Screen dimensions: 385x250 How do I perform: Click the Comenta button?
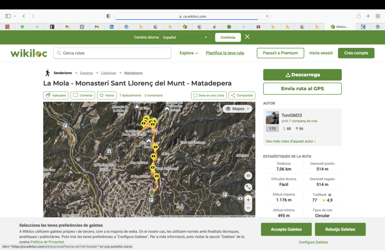(x=83, y=95)
